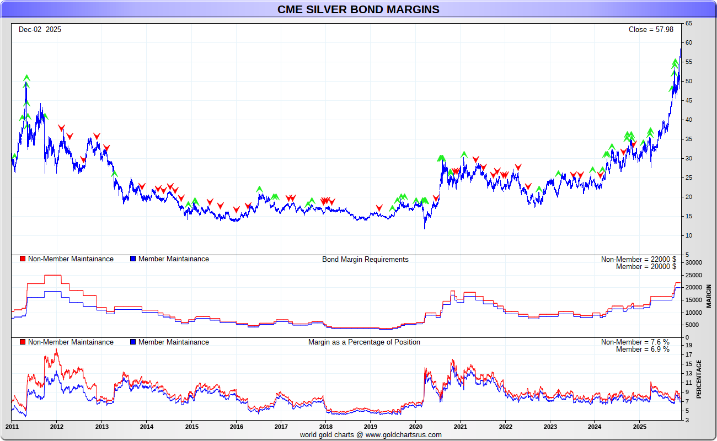This screenshot has height=441, width=717.
Task: Click the 2022 year label on time axis
Action: click(505, 427)
